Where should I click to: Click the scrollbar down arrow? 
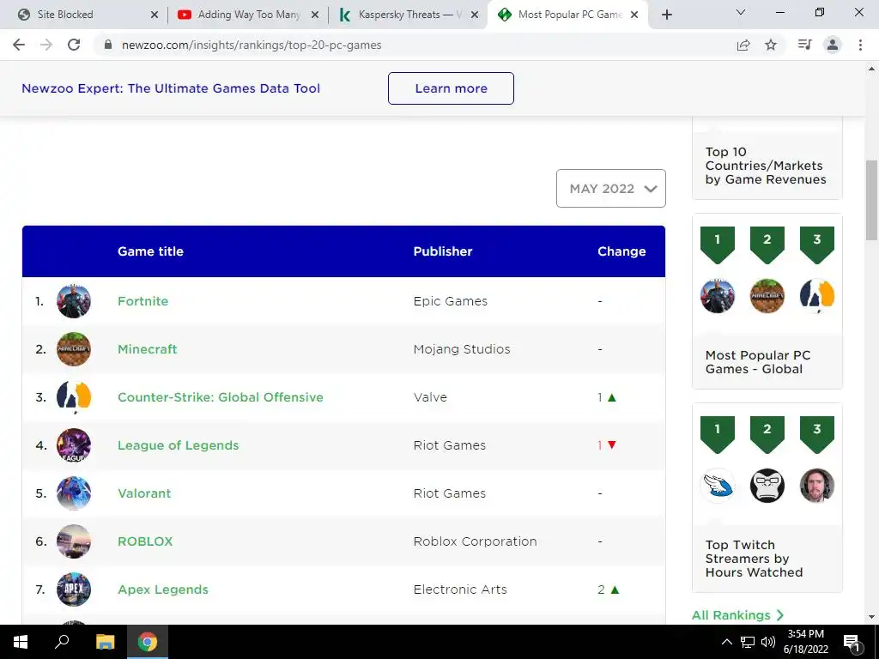pyautogui.click(x=871, y=617)
